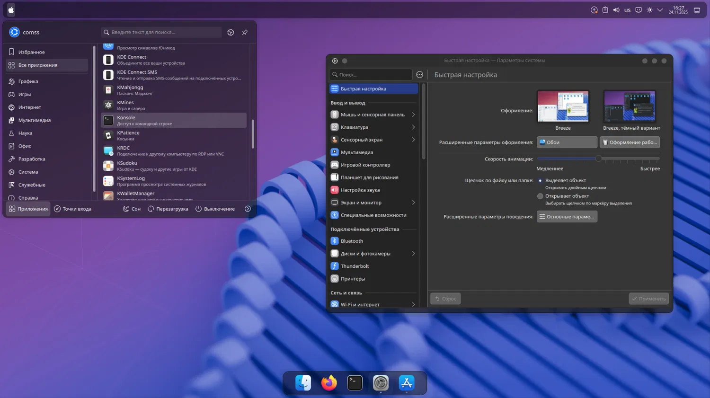Click the application search field in launcher
Screen dimensions: 710x398
pyautogui.click(x=161, y=32)
